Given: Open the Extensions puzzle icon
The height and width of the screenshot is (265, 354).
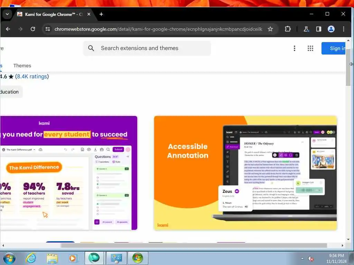Looking at the screenshot, I should (288, 29).
